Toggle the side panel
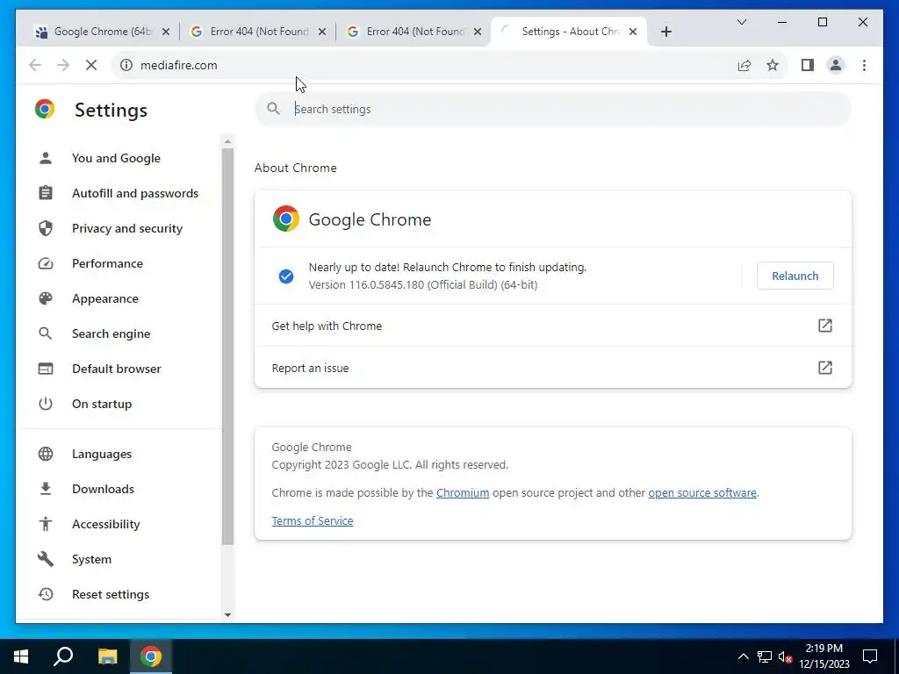 tap(808, 65)
